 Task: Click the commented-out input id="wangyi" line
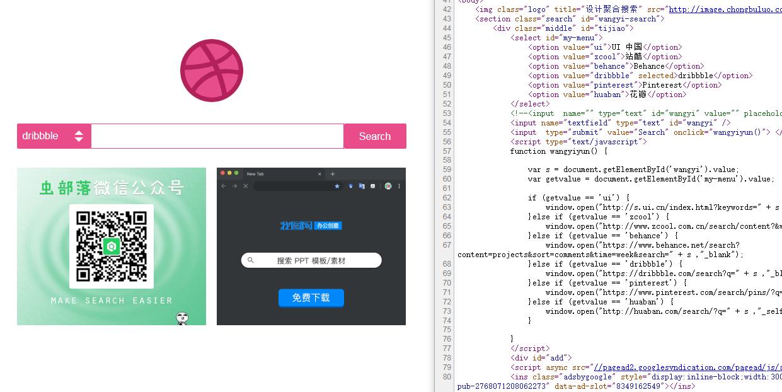pyautogui.click(x=646, y=113)
